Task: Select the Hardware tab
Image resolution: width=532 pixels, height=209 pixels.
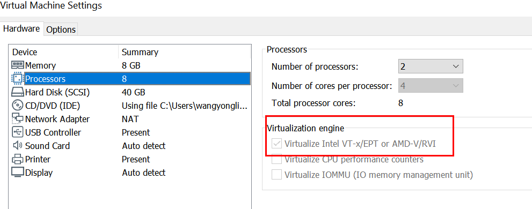Action: [21, 29]
